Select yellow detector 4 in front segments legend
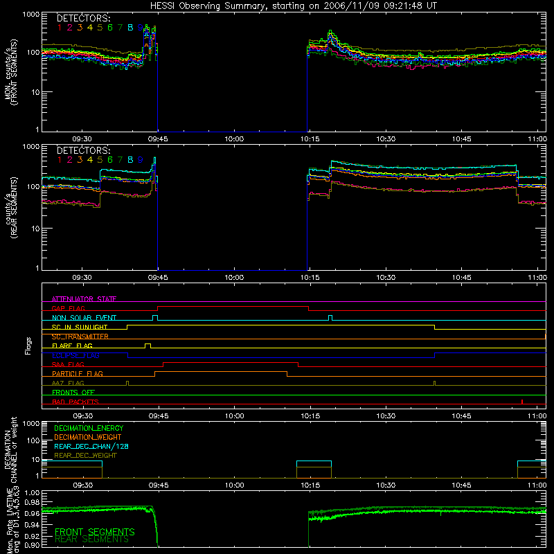The image size is (554, 554). pyautogui.click(x=90, y=28)
